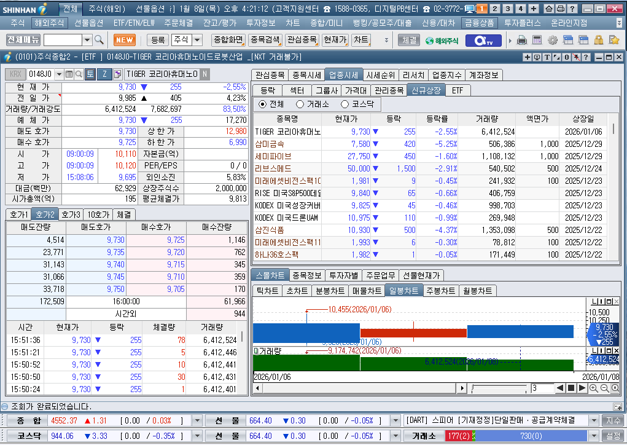Screen dimensions: 627x445
Task: Click the gold padlock lock icon
Action: (599, 40)
